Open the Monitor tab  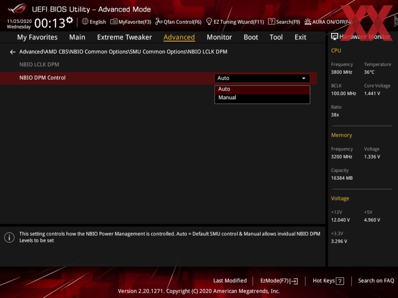[x=219, y=37]
